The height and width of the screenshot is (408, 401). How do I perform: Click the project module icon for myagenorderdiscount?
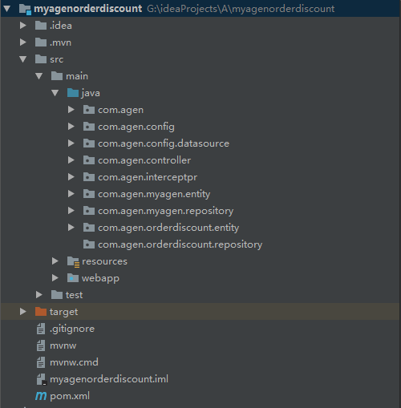pos(25,10)
